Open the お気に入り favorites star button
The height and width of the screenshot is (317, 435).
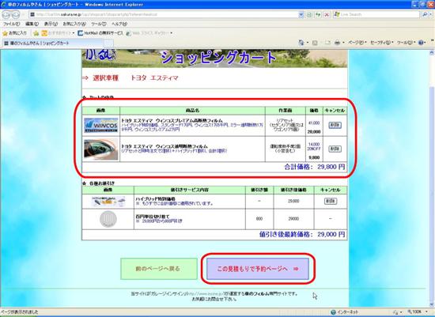tap(15, 33)
